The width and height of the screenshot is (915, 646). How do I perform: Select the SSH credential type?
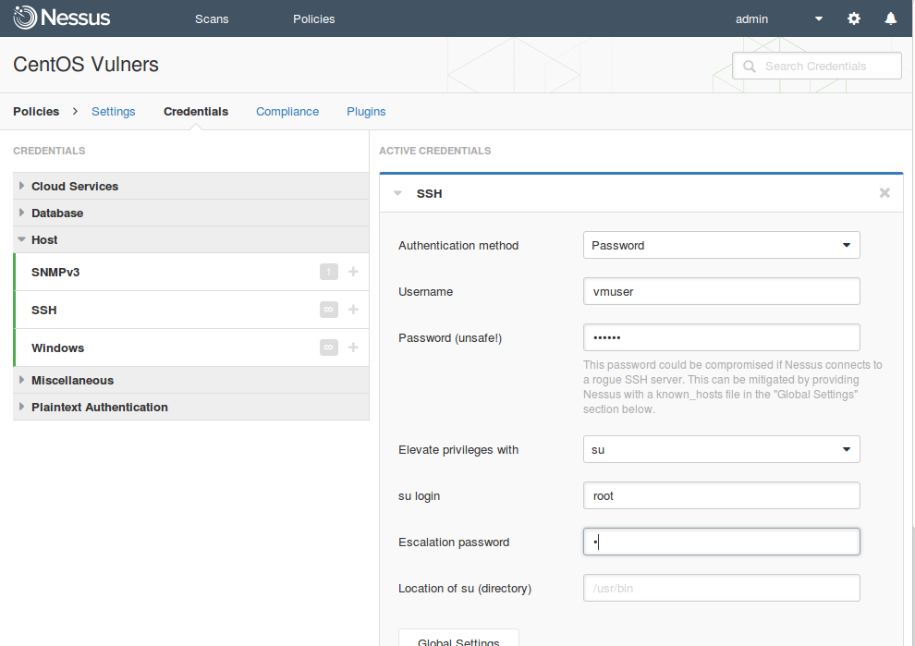[44, 310]
